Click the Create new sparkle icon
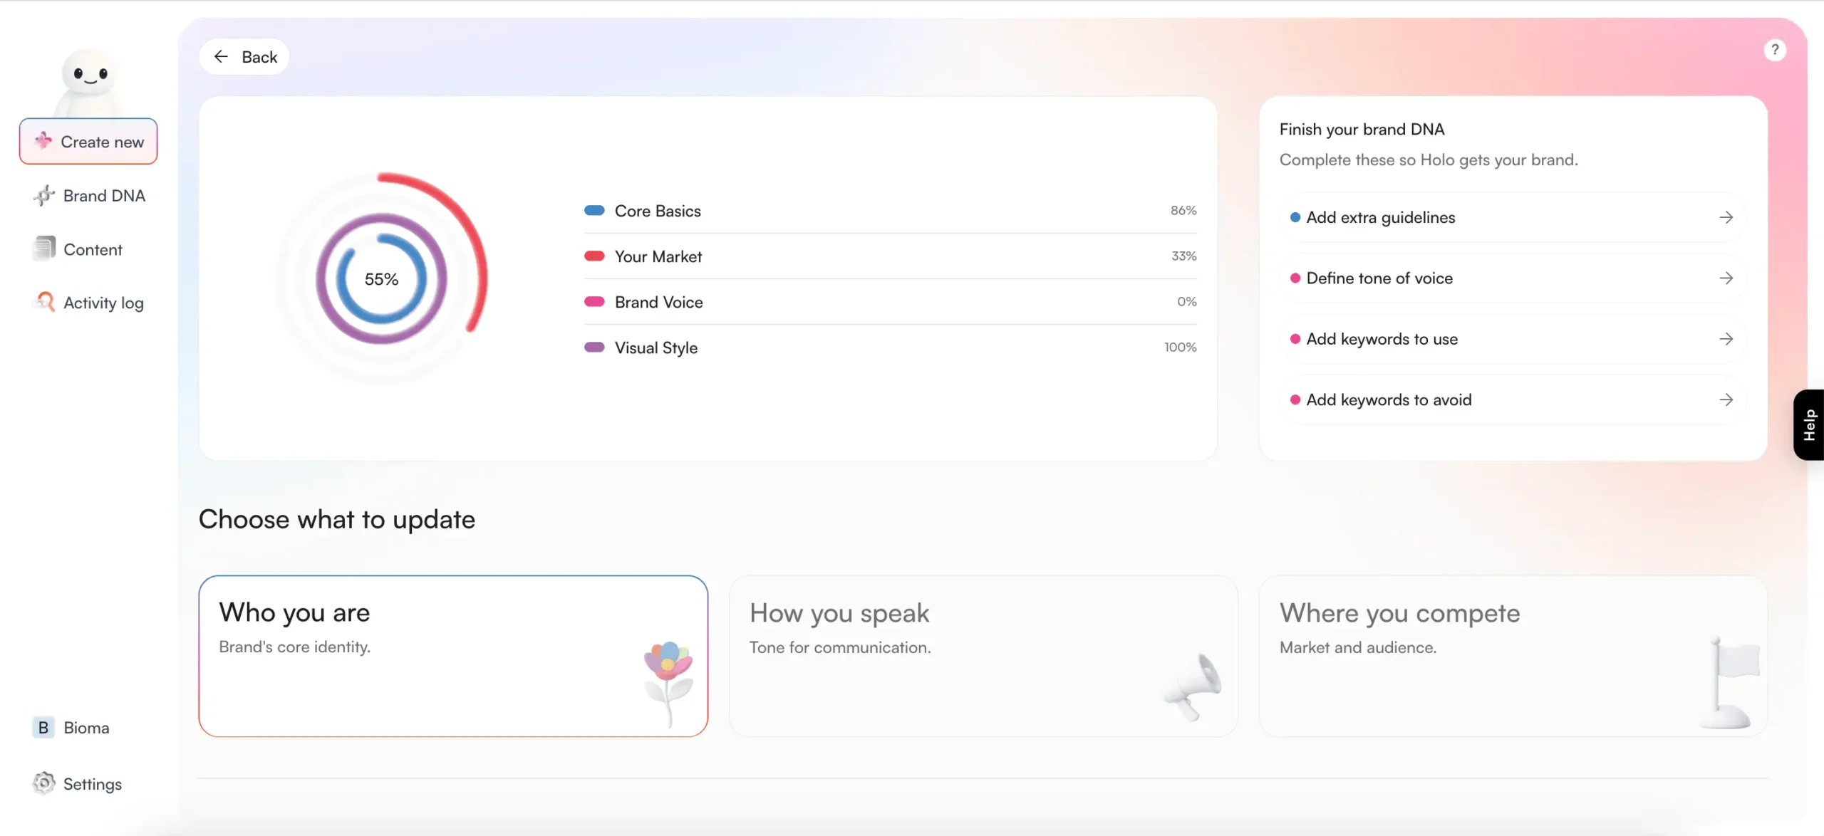 coord(43,141)
